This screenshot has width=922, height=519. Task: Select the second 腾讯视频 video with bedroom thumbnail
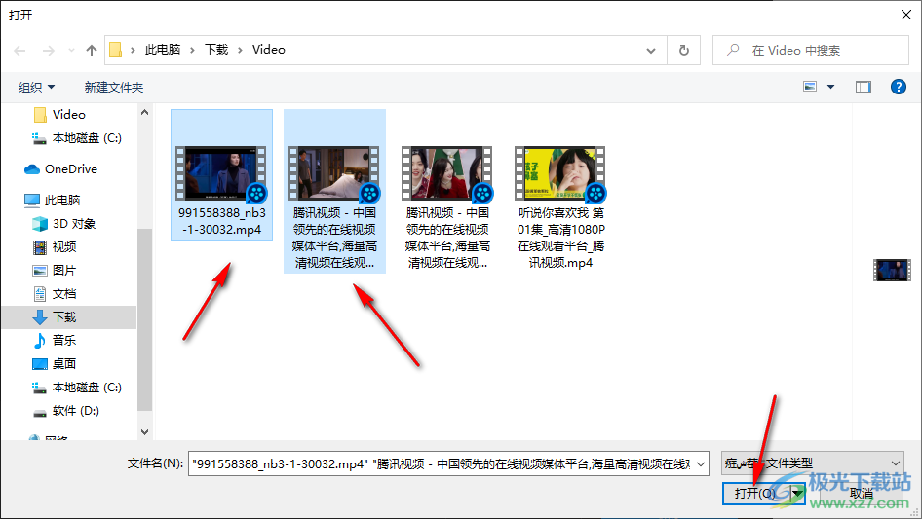click(x=334, y=173)
